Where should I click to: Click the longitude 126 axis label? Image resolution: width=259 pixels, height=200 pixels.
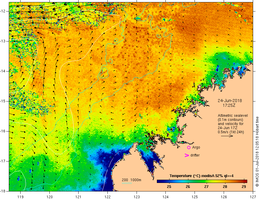tap(224, 197)
